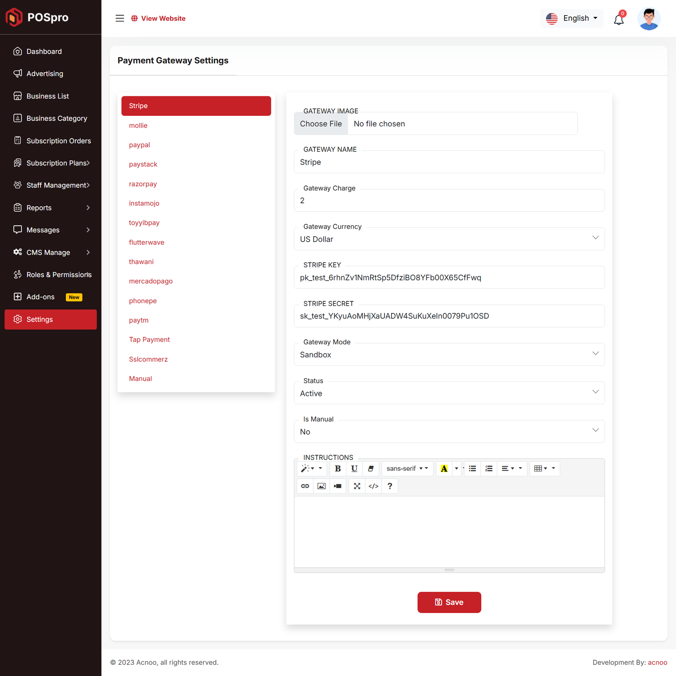Open the notifications bell
Viewport: 676px width, 676px height.
pos(619,19)
